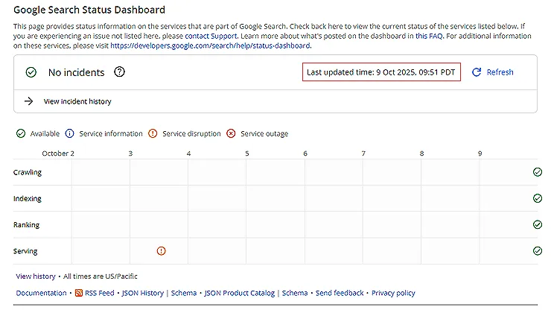This screenshot has height=310, width=551.
Task: Click the Ranking available status checkmark
Action: [538, 224]
